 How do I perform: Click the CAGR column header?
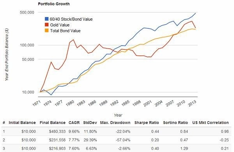pyautogui.click(x=74, y=123)
